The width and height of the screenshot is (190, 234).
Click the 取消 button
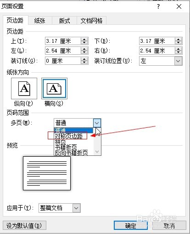[169, 225]
